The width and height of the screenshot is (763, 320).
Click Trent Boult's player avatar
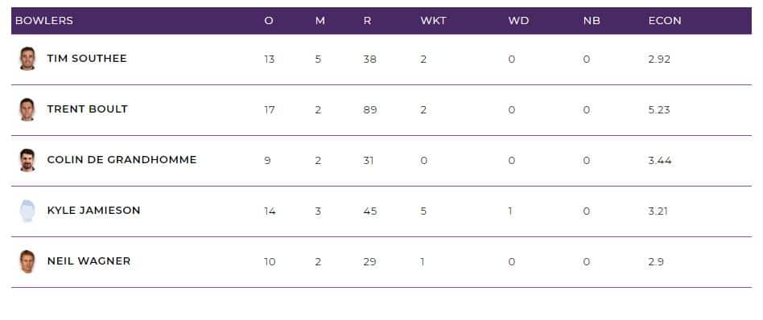pyautogui.click(x=27, y=109)
